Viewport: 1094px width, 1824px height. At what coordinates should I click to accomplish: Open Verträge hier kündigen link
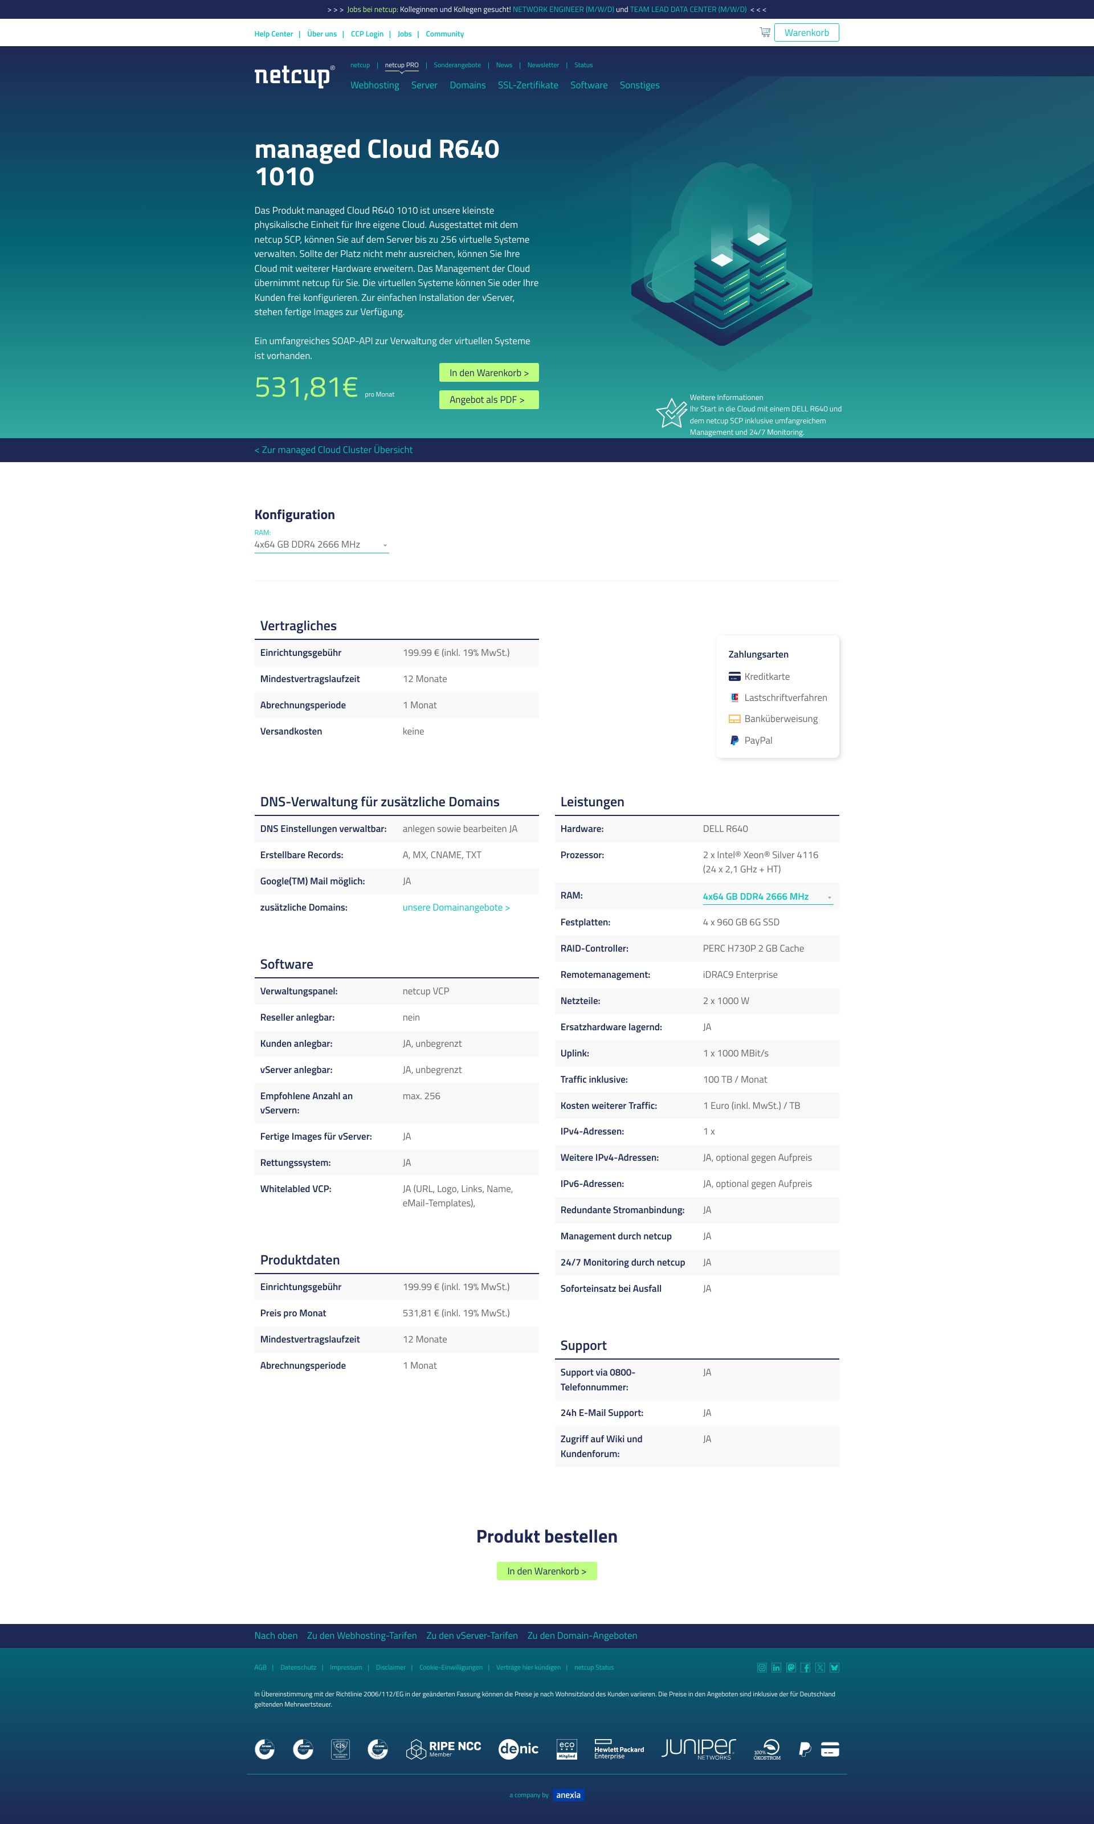point(528,1668)
